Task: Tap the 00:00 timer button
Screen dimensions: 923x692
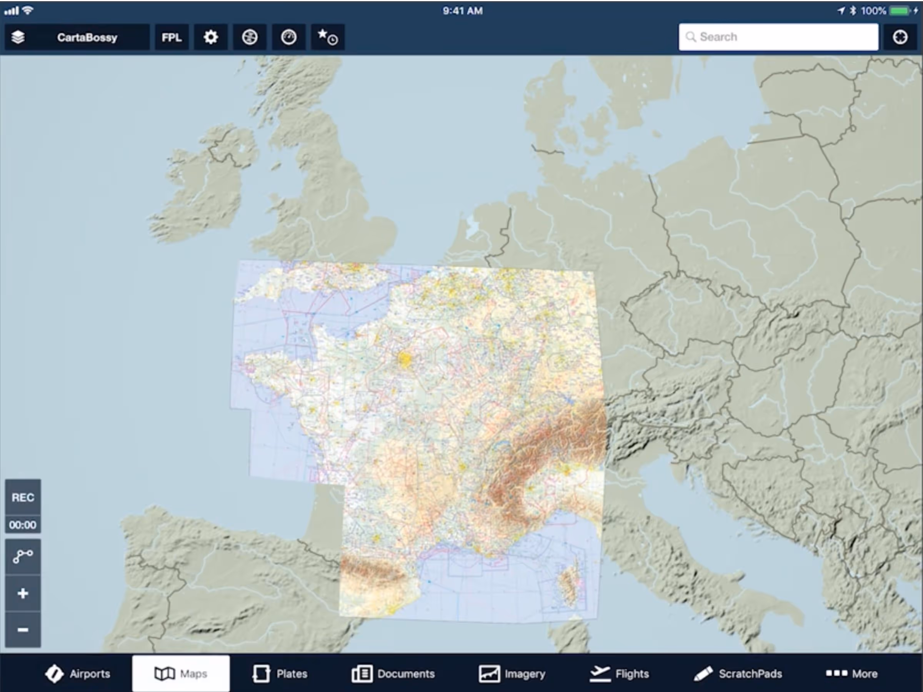Action: pos(23,525)
